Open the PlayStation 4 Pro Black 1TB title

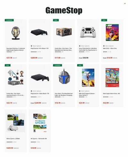pos(40,49)
